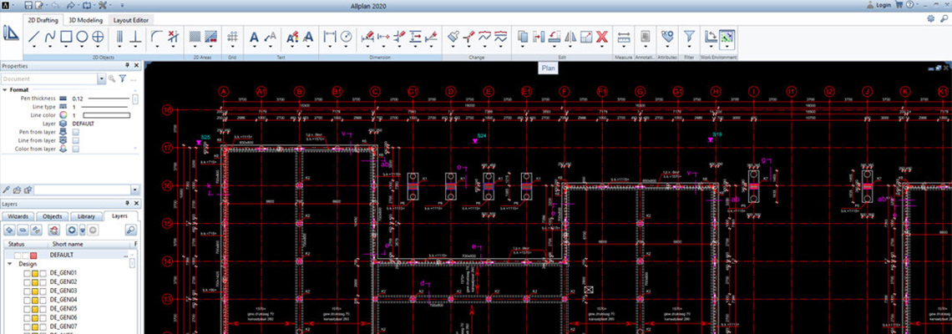Select the Line drawing tool
Screen dimensions: 952x334
(x=34, y=37)
